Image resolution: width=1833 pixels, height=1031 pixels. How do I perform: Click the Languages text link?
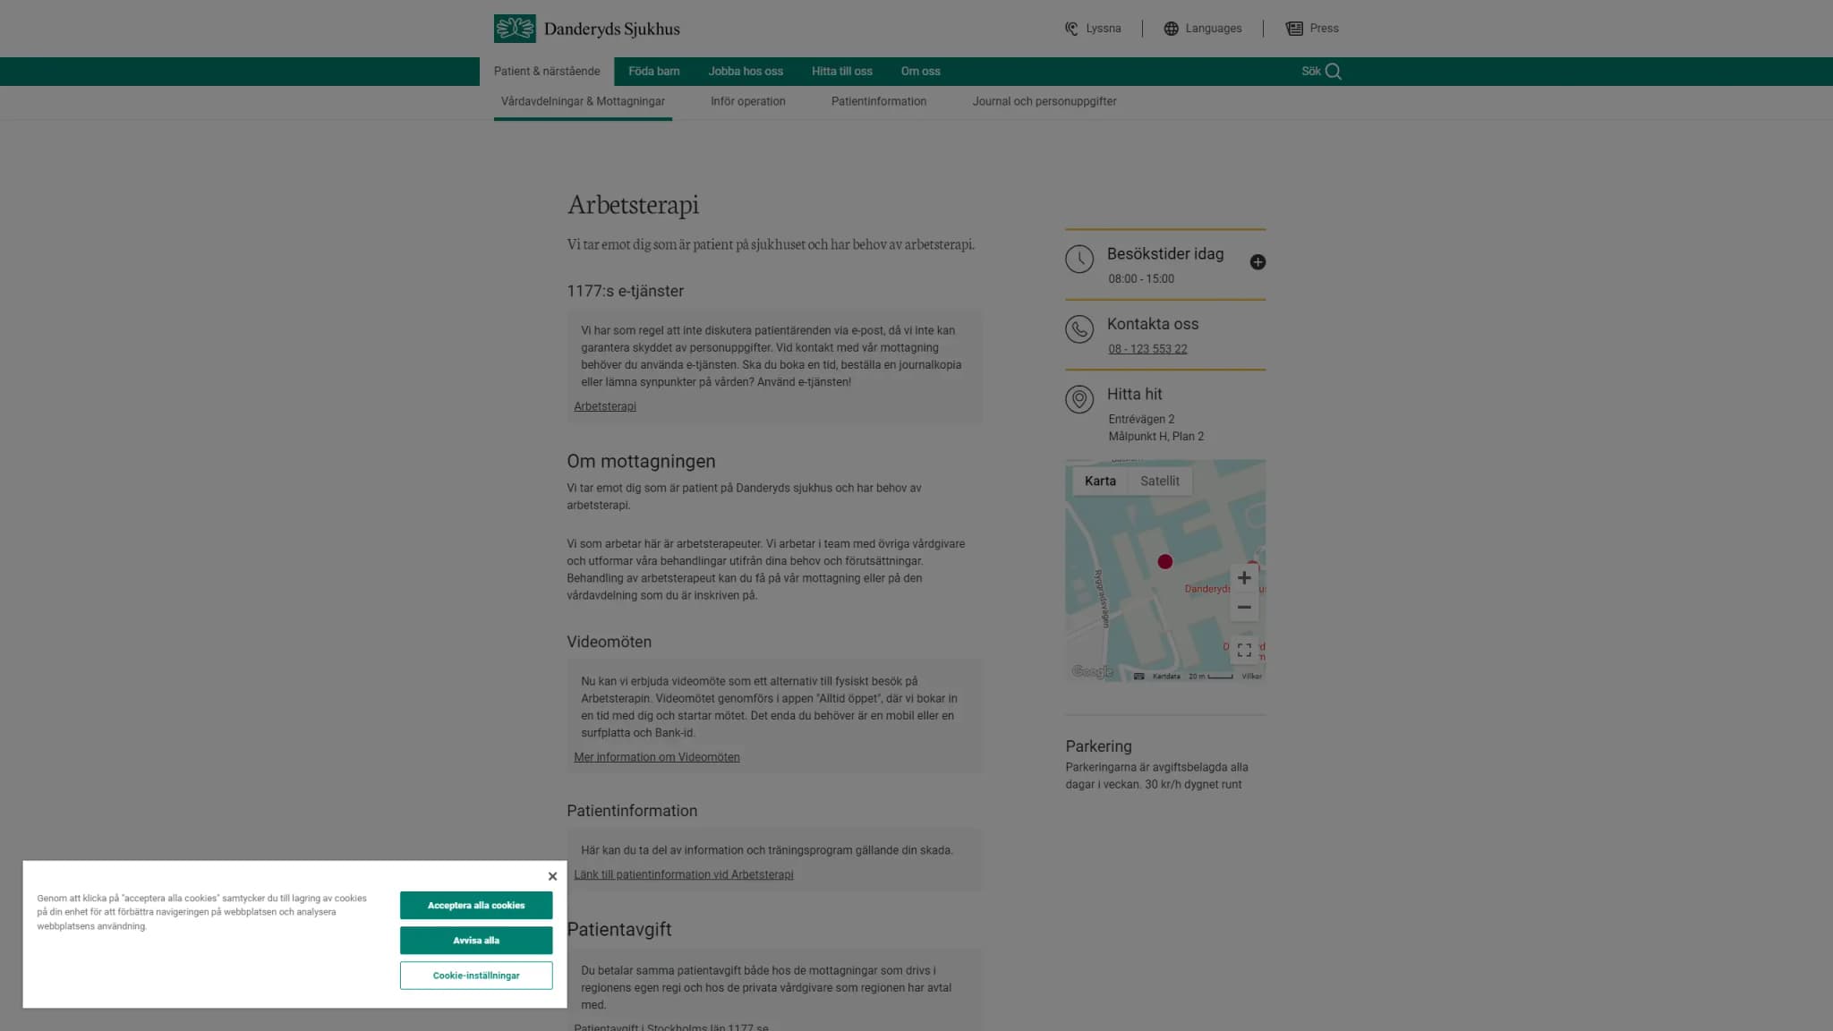[1214, 29]
